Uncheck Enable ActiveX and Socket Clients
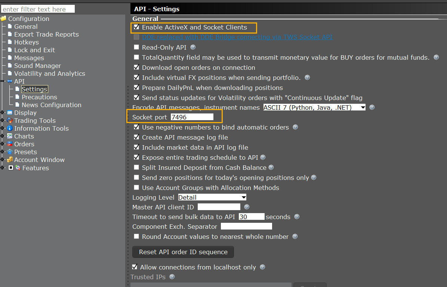Viewport: 447px width, 287px height. click(x=136, y=27)
